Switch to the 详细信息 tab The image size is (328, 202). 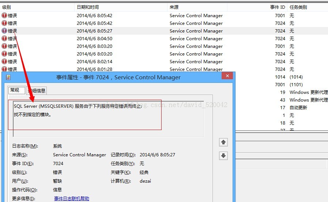coord(37,91)
